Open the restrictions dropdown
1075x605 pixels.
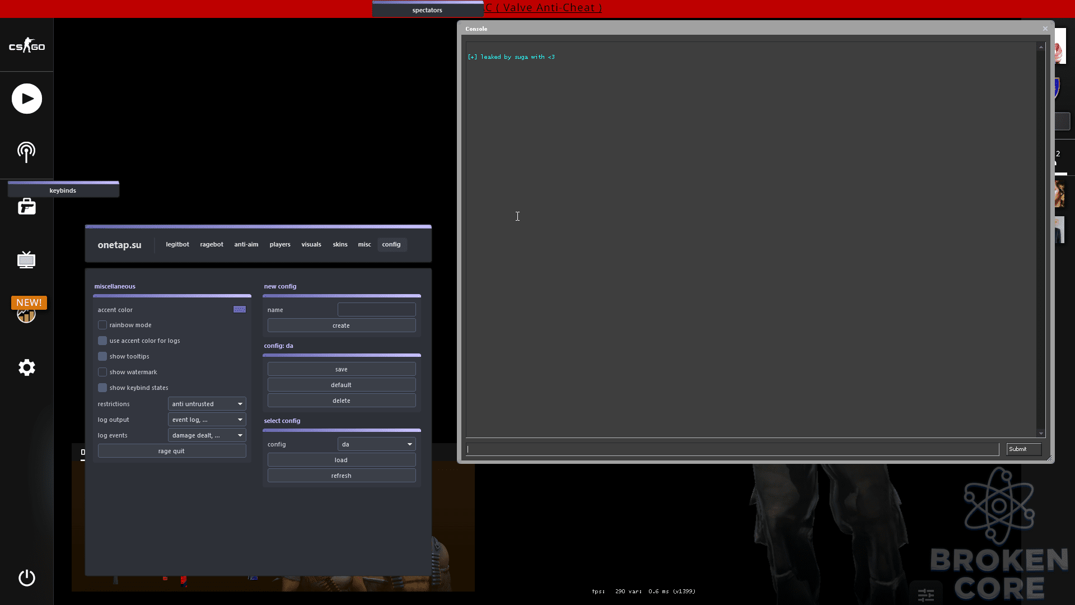(207, 404)
